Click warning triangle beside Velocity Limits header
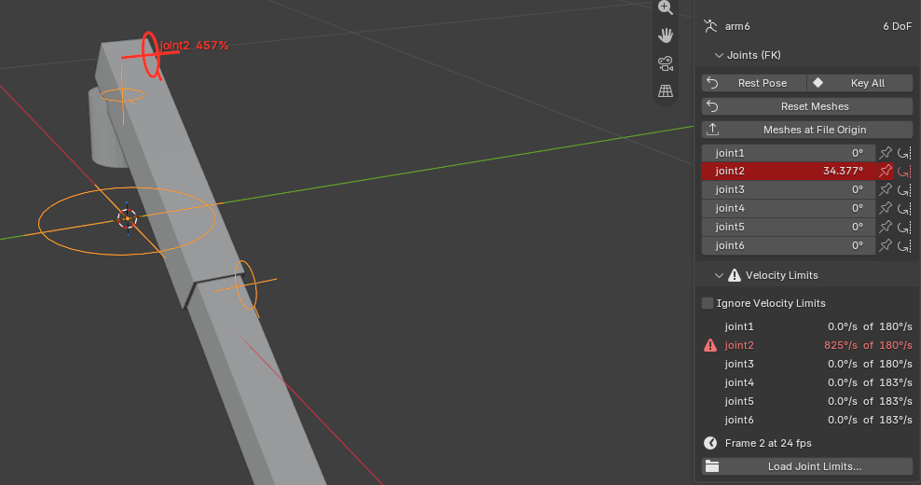 [x=735, y=275]
